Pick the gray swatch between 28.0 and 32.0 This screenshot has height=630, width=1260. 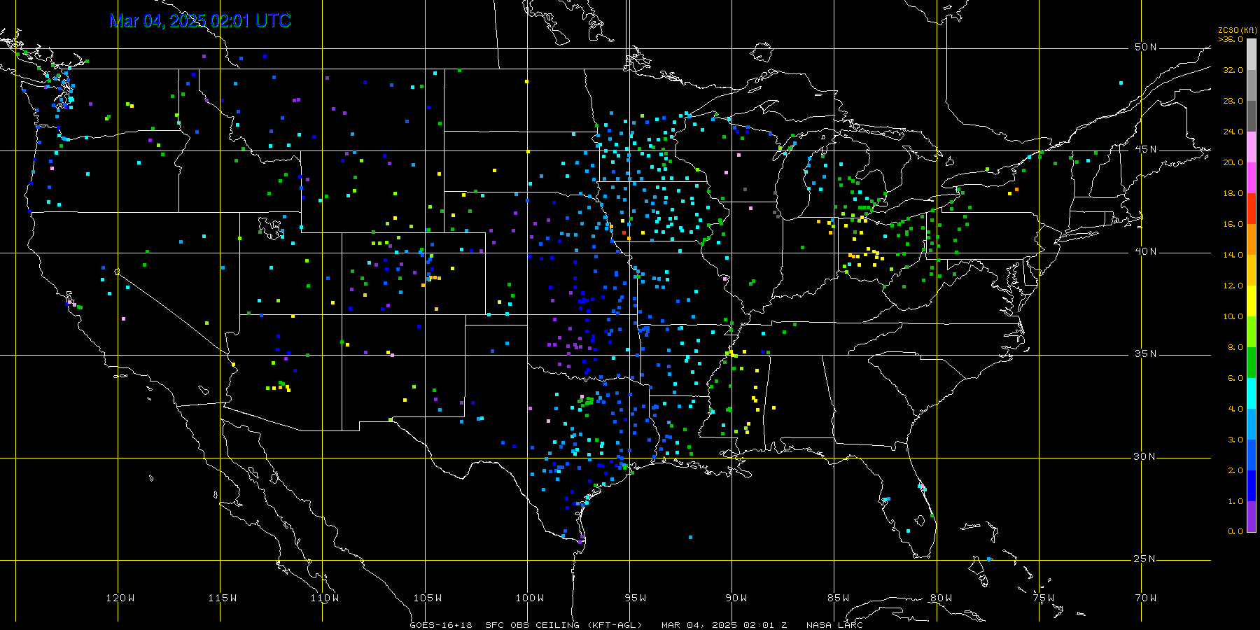(1252, 85)
